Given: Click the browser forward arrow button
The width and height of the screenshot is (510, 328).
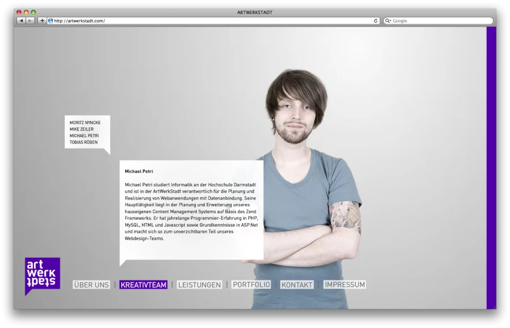Looking at the screenshot, I should pos(30,20).
